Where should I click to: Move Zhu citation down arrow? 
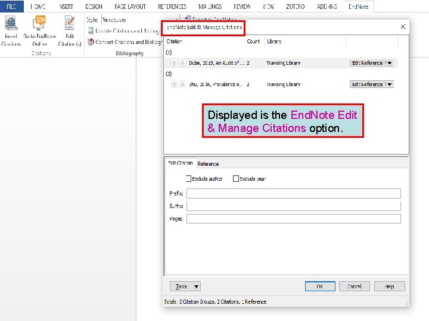(x=182, y=84)
